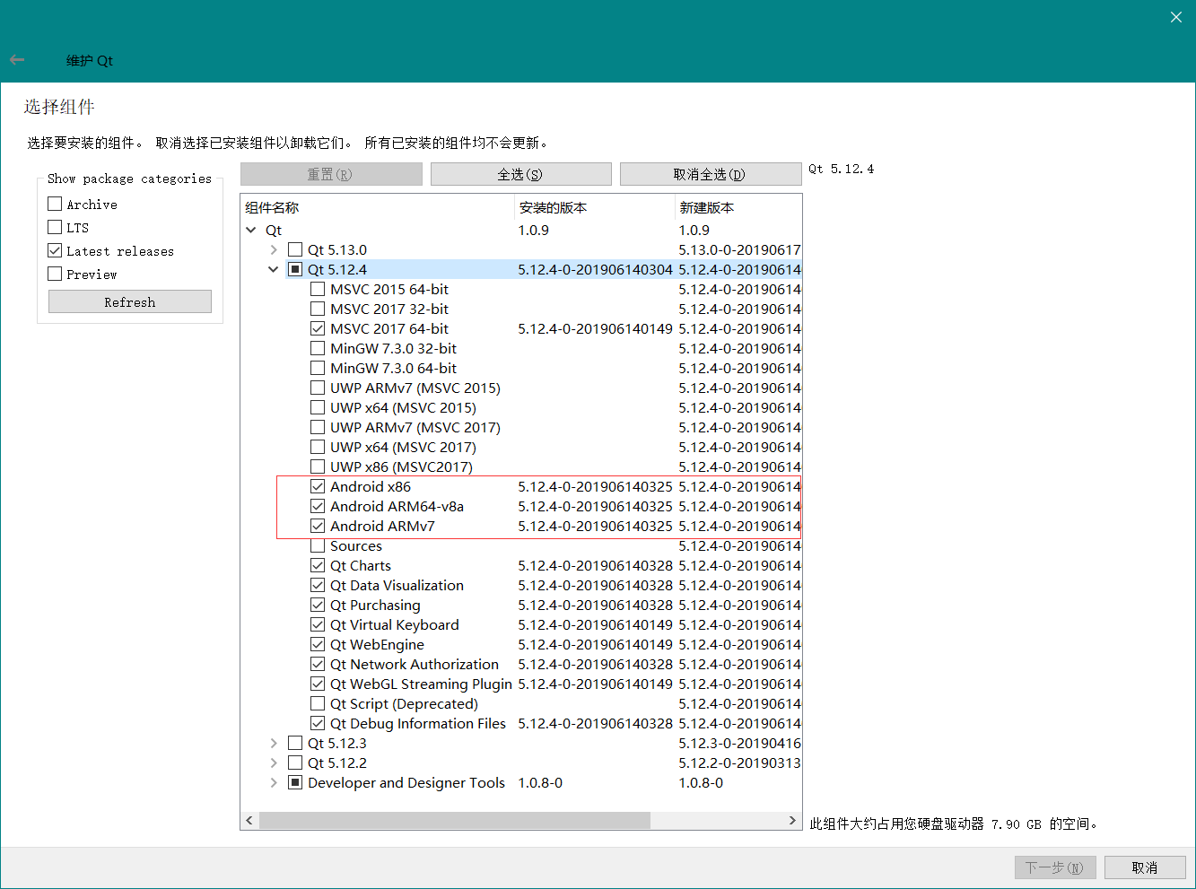The width and height of the screenshot is (1196, 889).
Task: Select the Android ARM64-v8a row label
Action: point(397,506)
